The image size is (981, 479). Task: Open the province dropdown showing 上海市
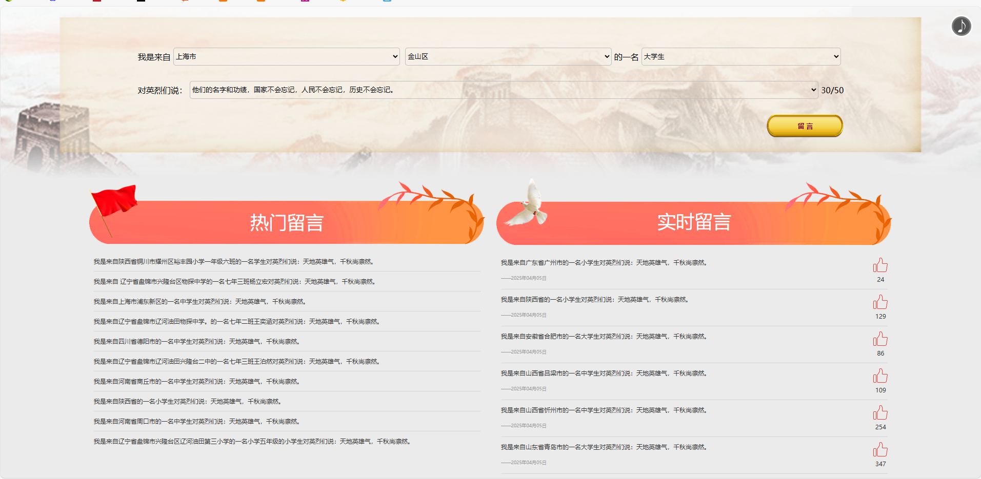tap(287, 56)
